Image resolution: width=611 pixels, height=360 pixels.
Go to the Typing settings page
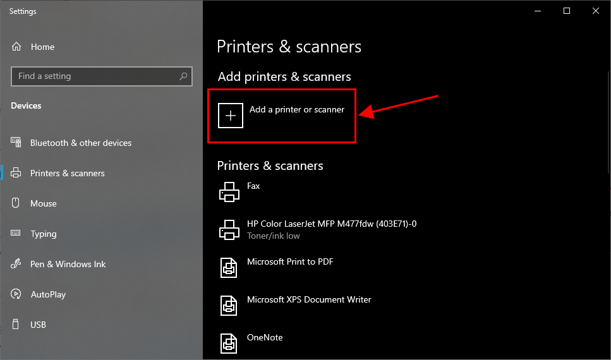click(x=44, y=234)
